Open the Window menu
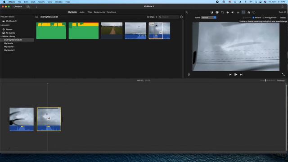Viewport: 288px width, 162px height. tap(59, 2)
